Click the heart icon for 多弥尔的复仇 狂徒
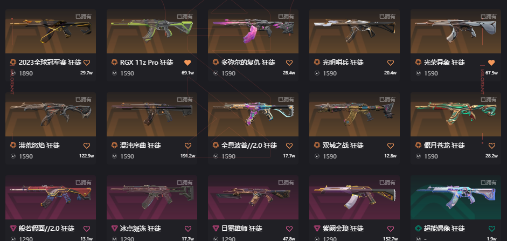507x241 pixels. pyautogui.click(x=289, y=63)
